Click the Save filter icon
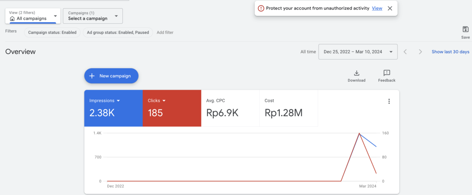472x195 pixels. click(x=465, y=29)
